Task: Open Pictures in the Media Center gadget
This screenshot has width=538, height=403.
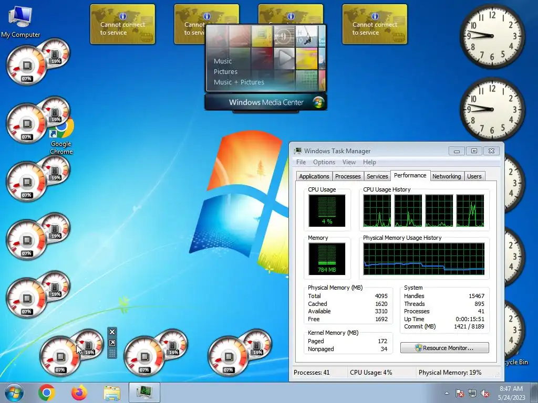Action: (x=225, y=71)
